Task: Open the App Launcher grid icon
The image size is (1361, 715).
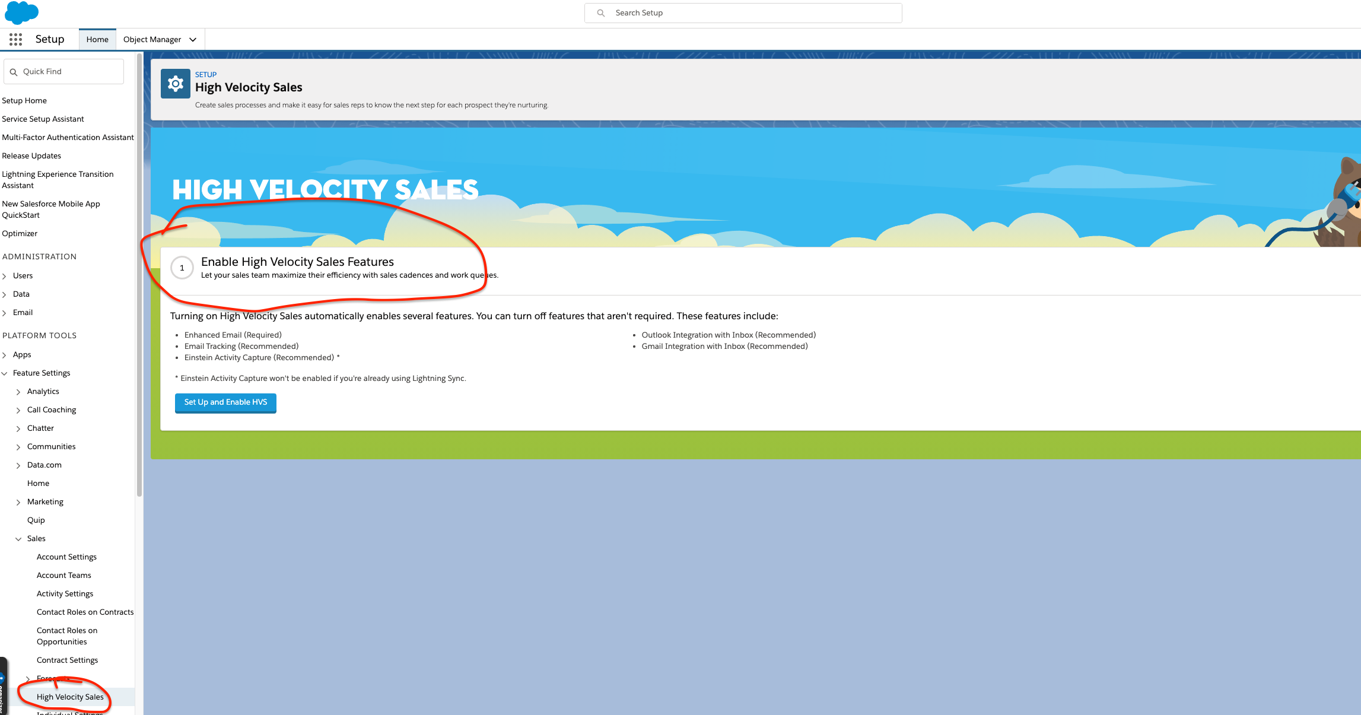Action: click(15, 39)
